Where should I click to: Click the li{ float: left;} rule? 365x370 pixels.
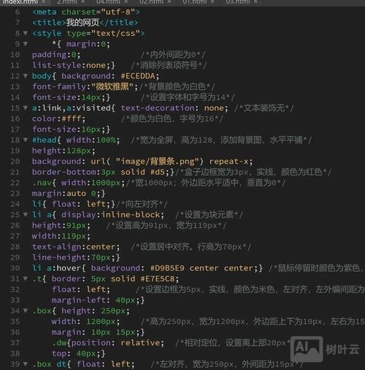[x=74, y=204]
